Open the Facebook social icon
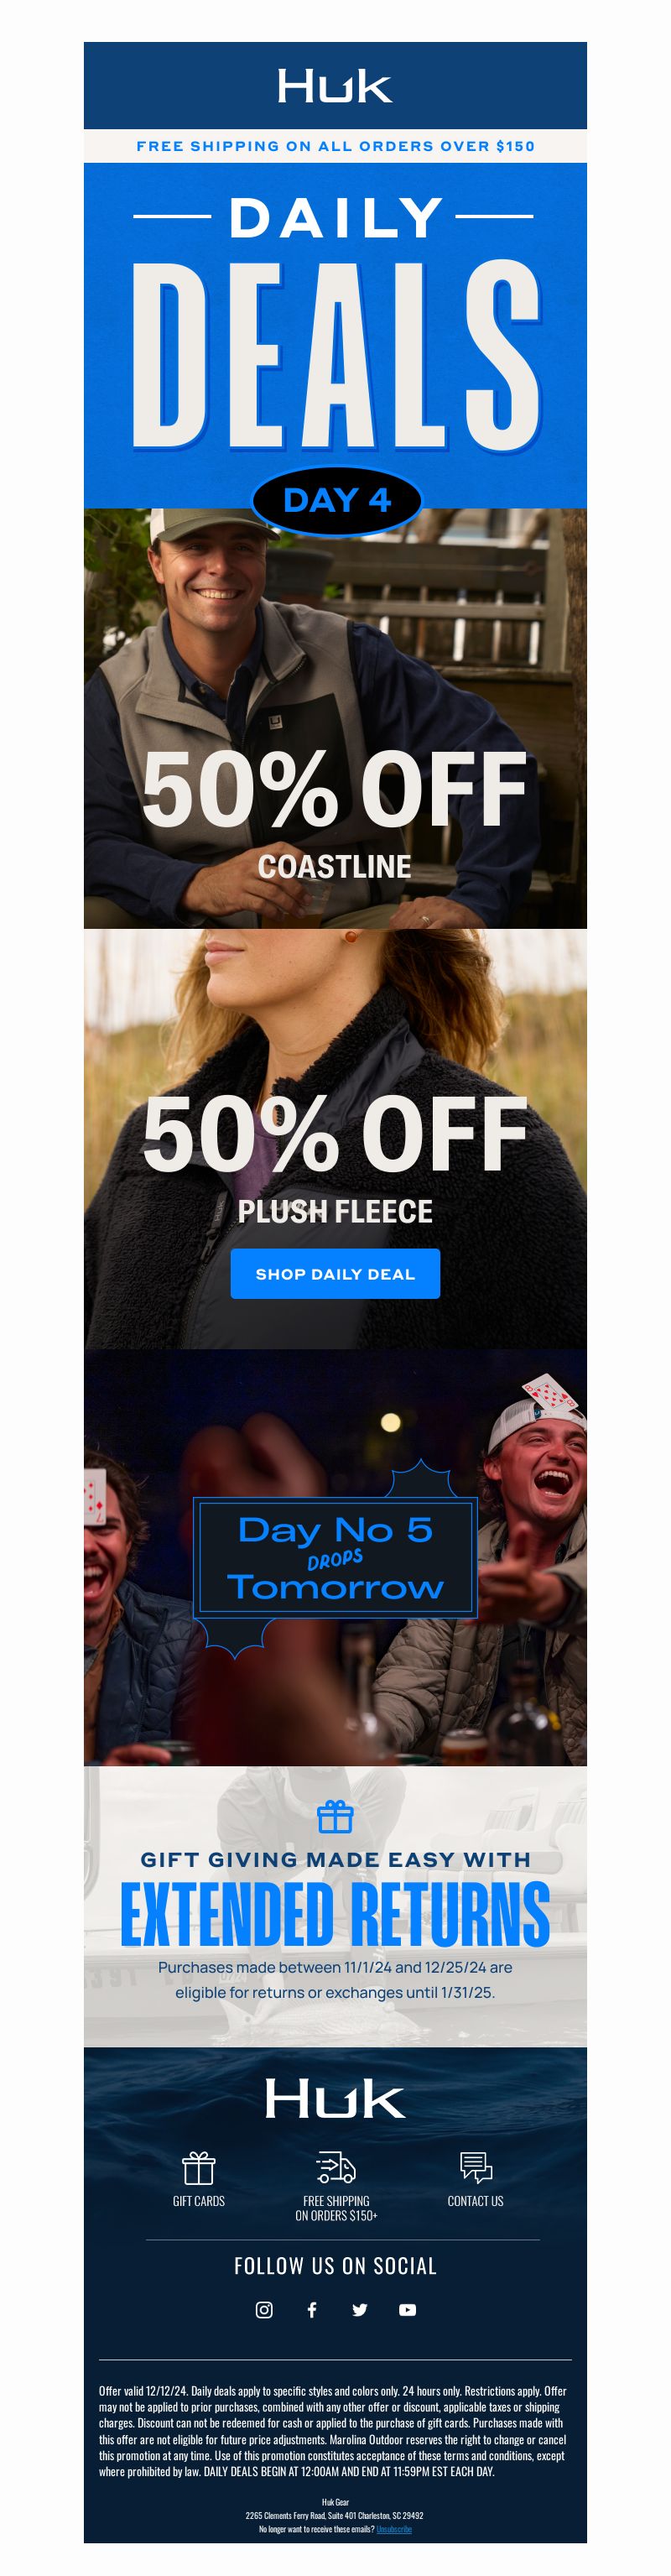The height and width of the screenshot is (2576, 671). pos(312,2309)
